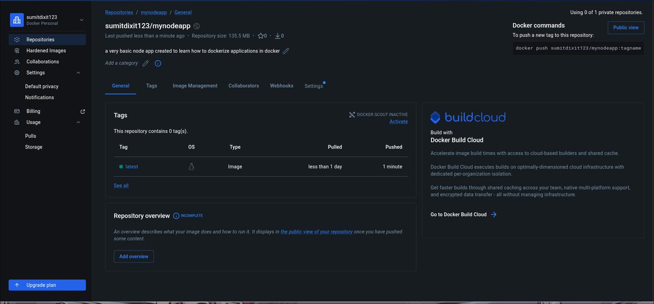
Task: Click the Usage chart icon in sidebar
Action: click(17, 122)
